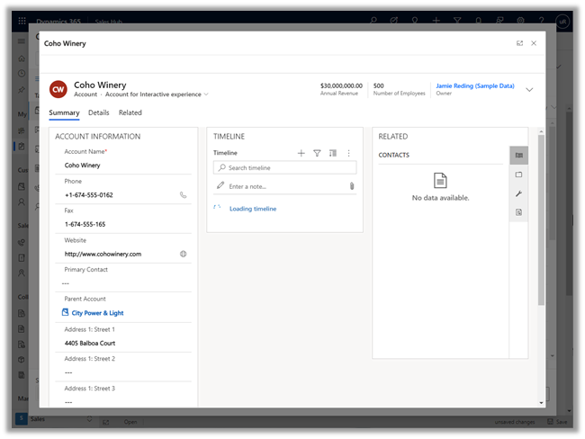Open the Jamie Reding (Sample Data) owner link
585x439 pixels.
coord(475,85)
